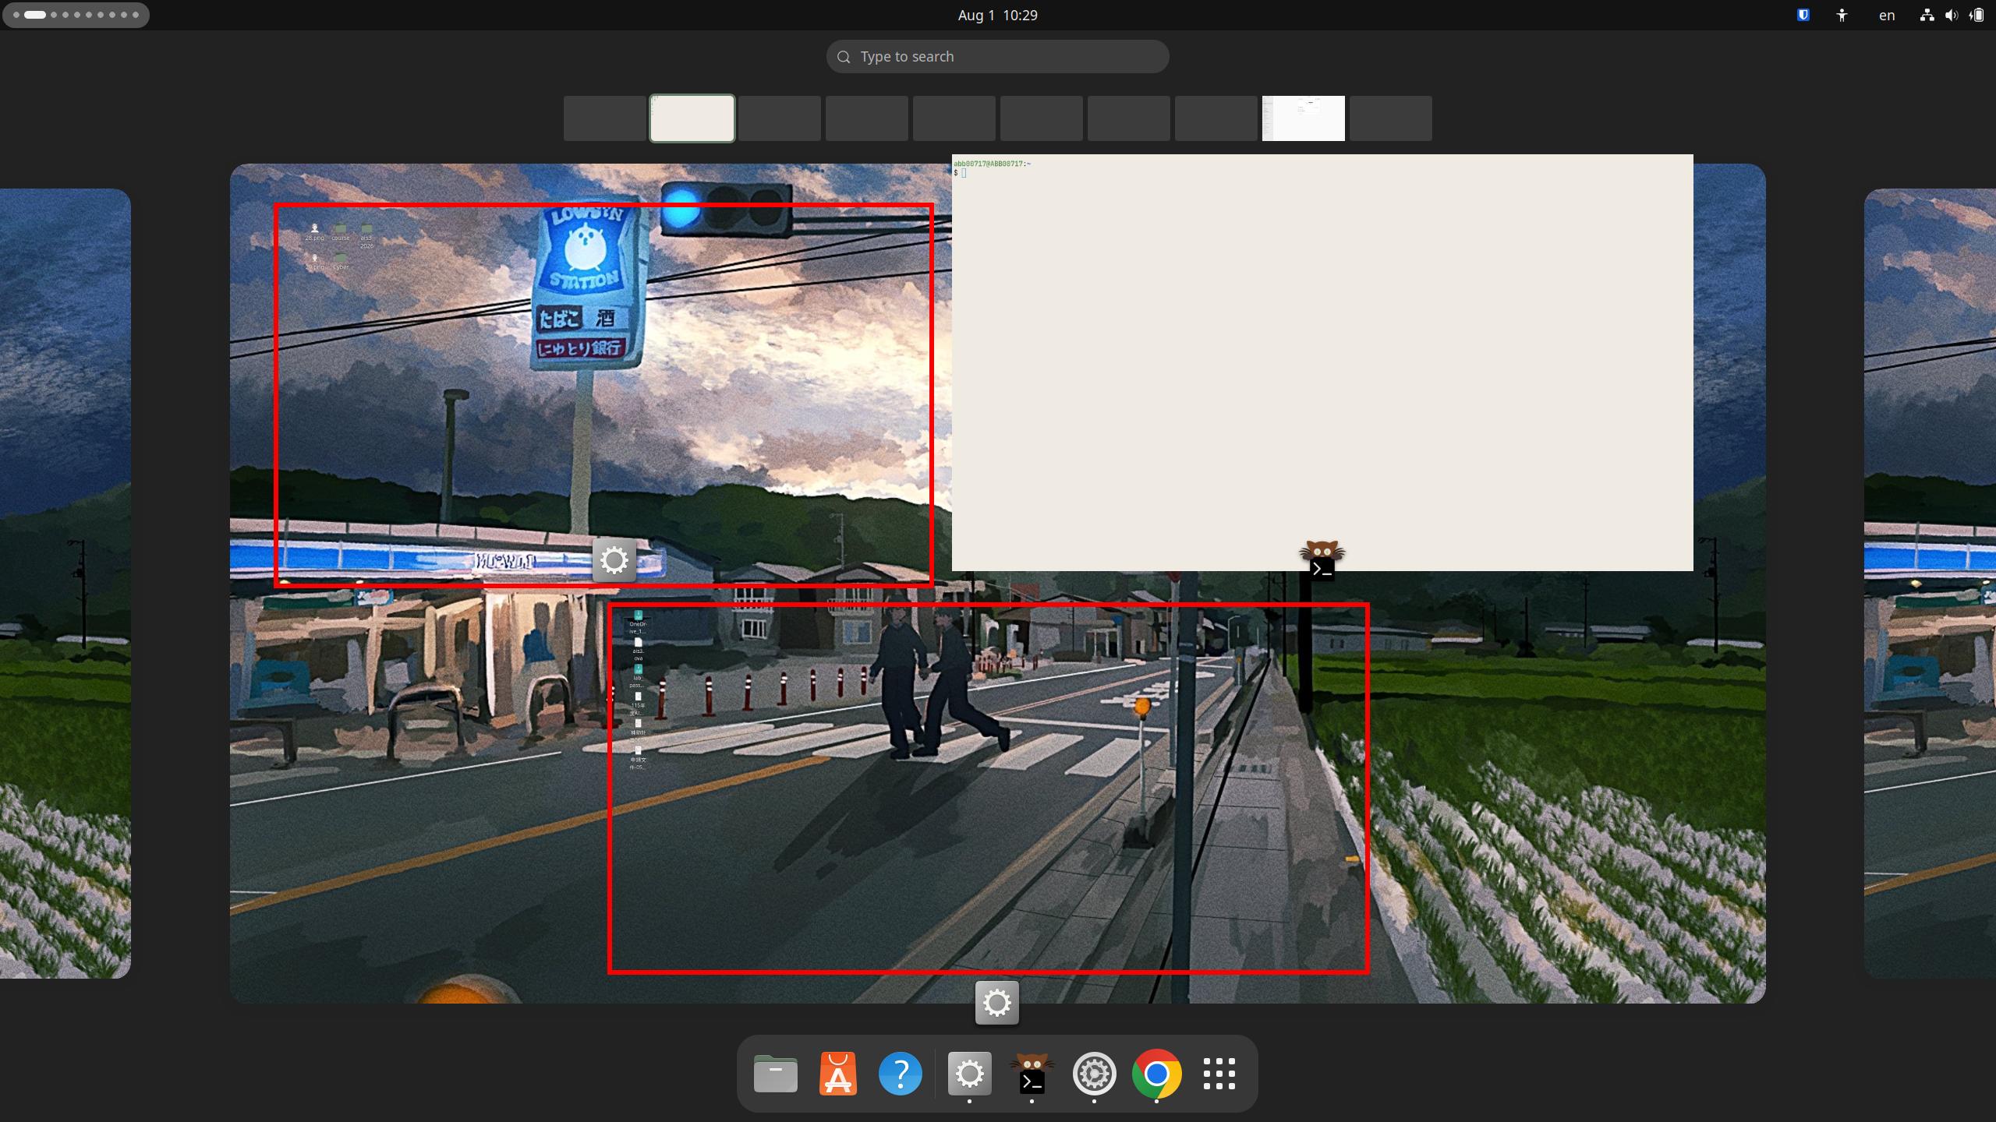Switch to the eighth workspace thumbnail

tap(1216, 118)
